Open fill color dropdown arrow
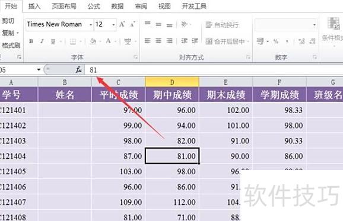 coord(100,41)
